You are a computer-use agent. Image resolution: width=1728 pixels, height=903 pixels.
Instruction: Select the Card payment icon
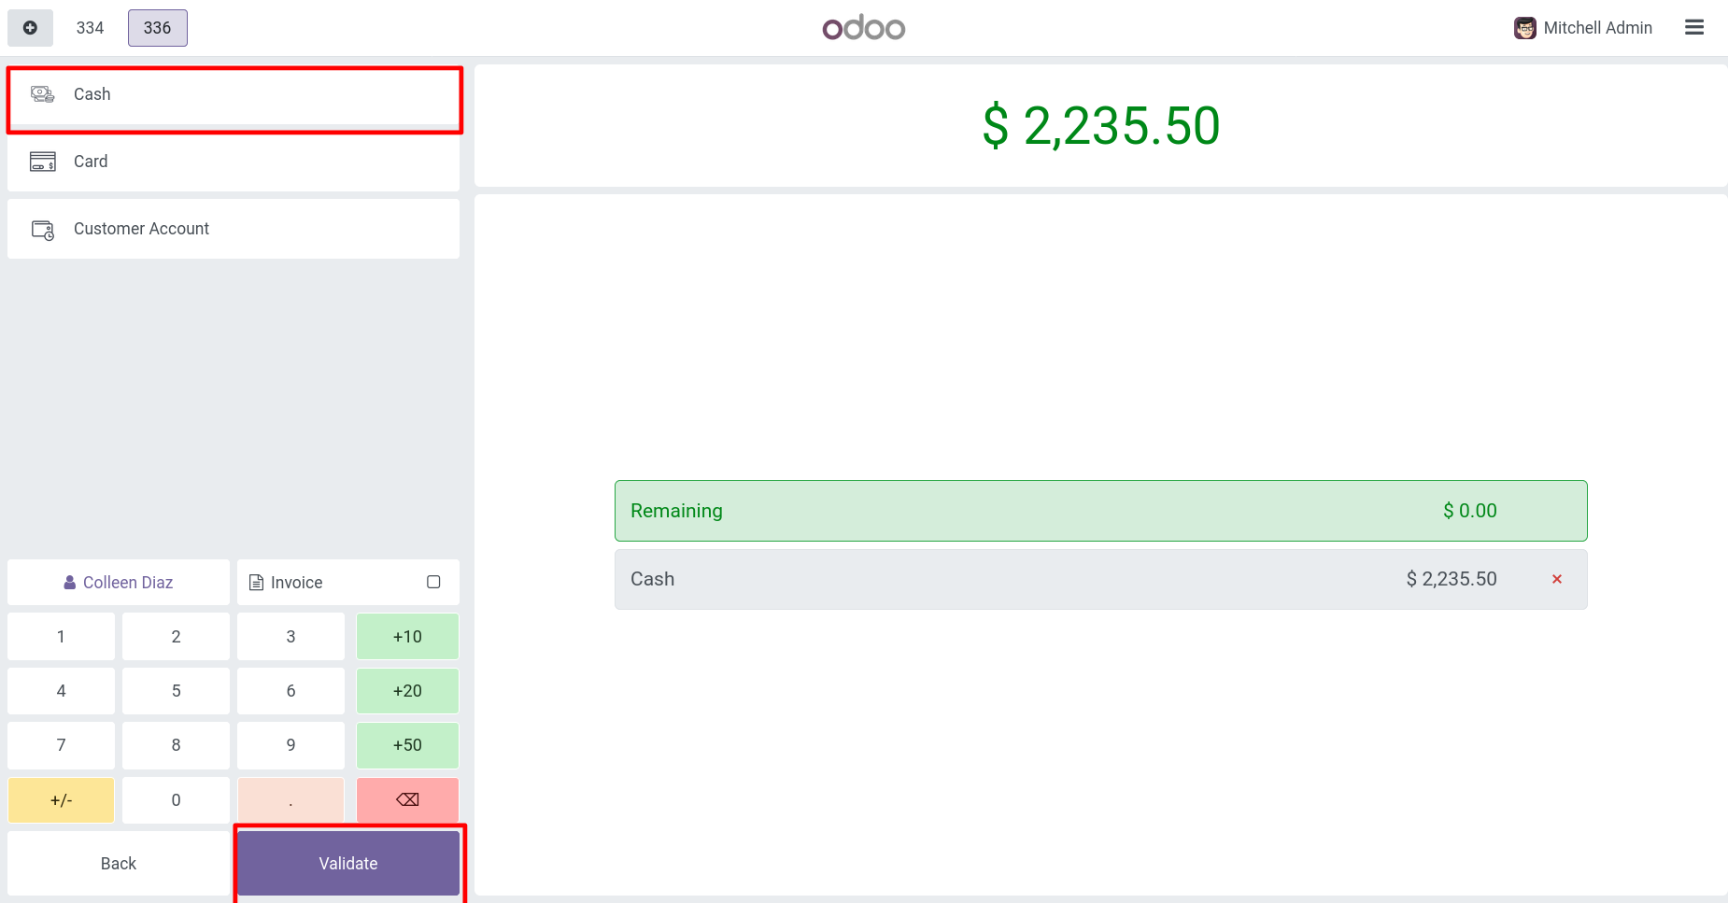pos(42,162)
